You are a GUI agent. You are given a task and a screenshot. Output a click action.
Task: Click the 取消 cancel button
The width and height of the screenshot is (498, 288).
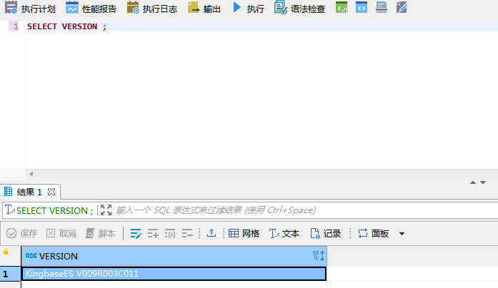click(x=61, y=233)
